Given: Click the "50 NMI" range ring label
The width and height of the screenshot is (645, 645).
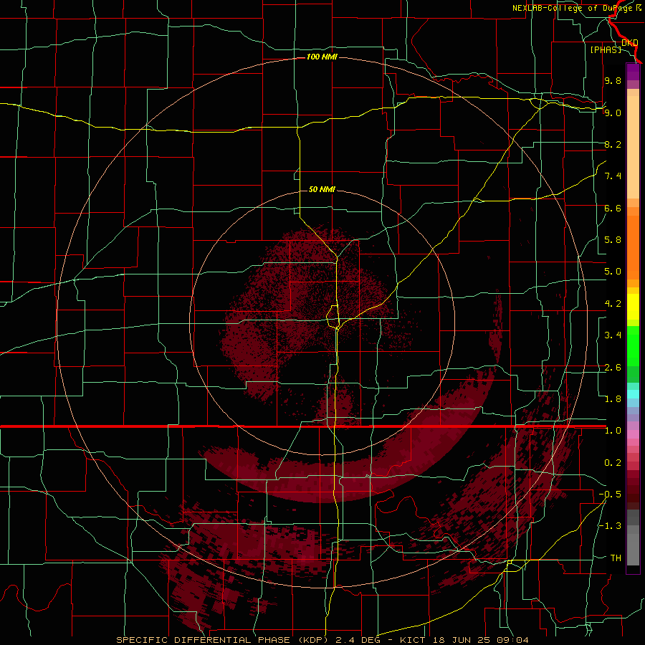Looking at the screenshot, I should coord(322,189).
